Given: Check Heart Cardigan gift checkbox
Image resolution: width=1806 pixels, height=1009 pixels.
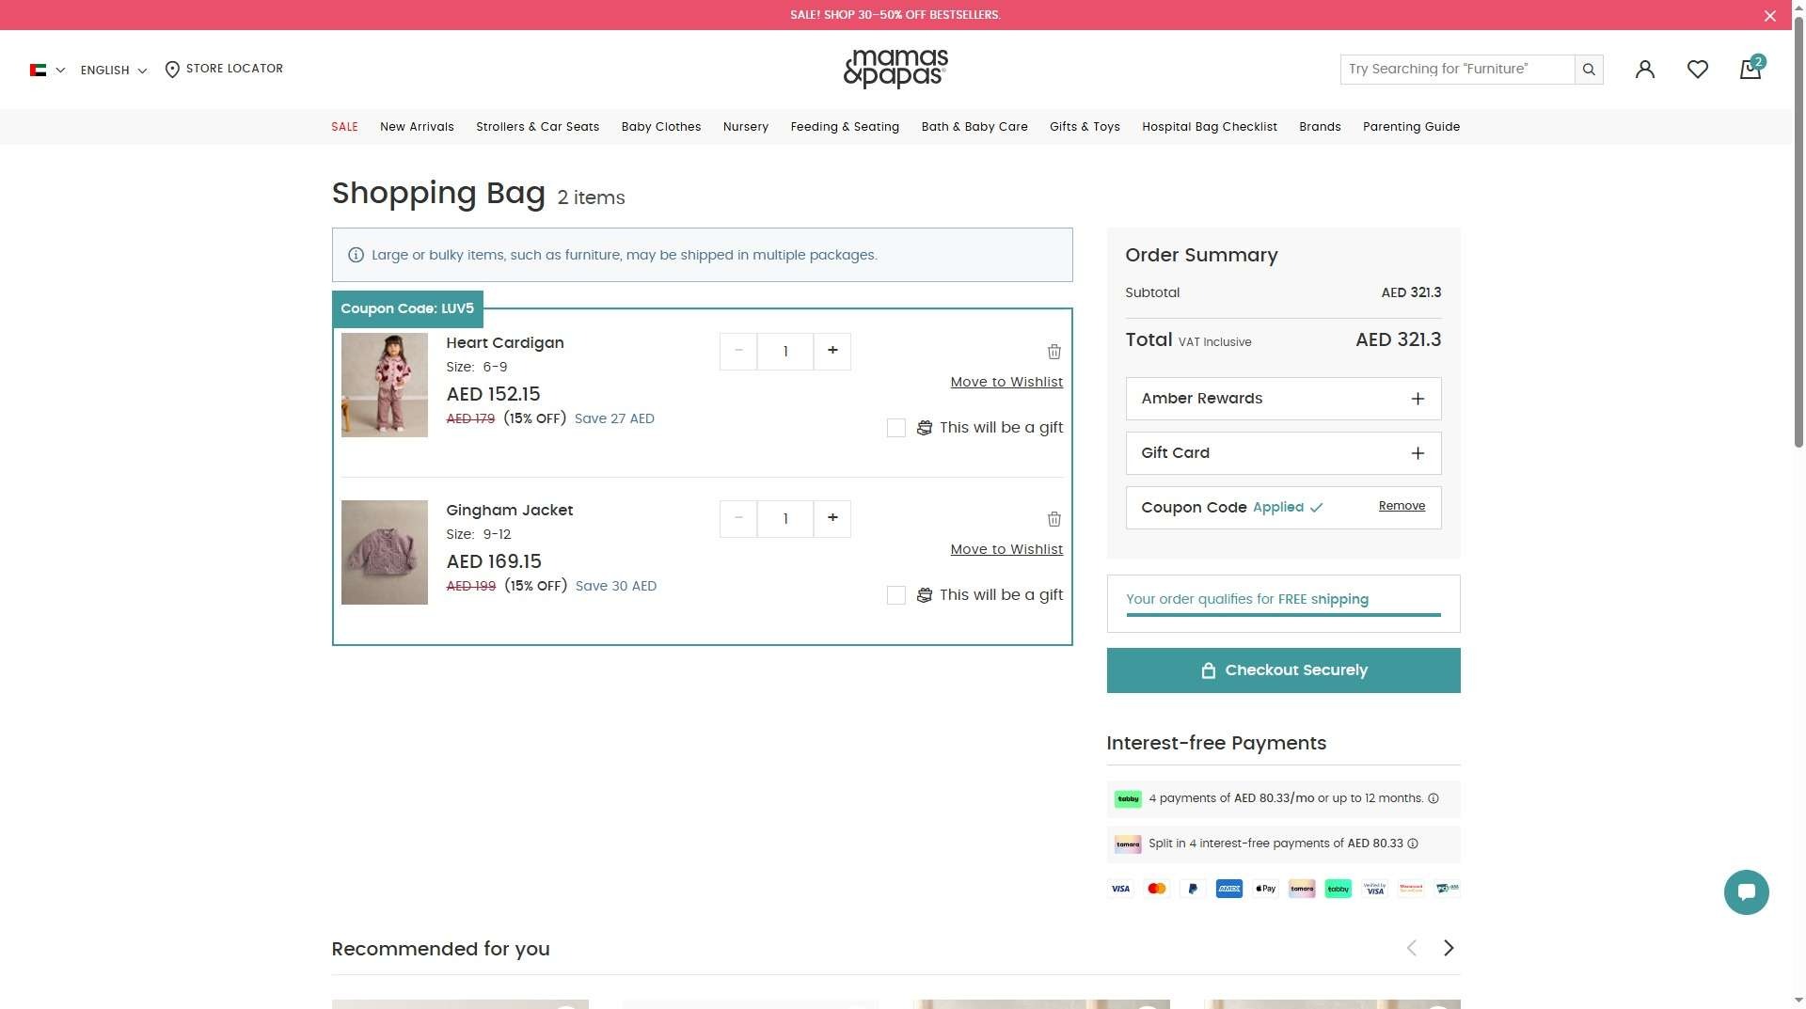Looking at the screenshot, I should click(895, 428).
